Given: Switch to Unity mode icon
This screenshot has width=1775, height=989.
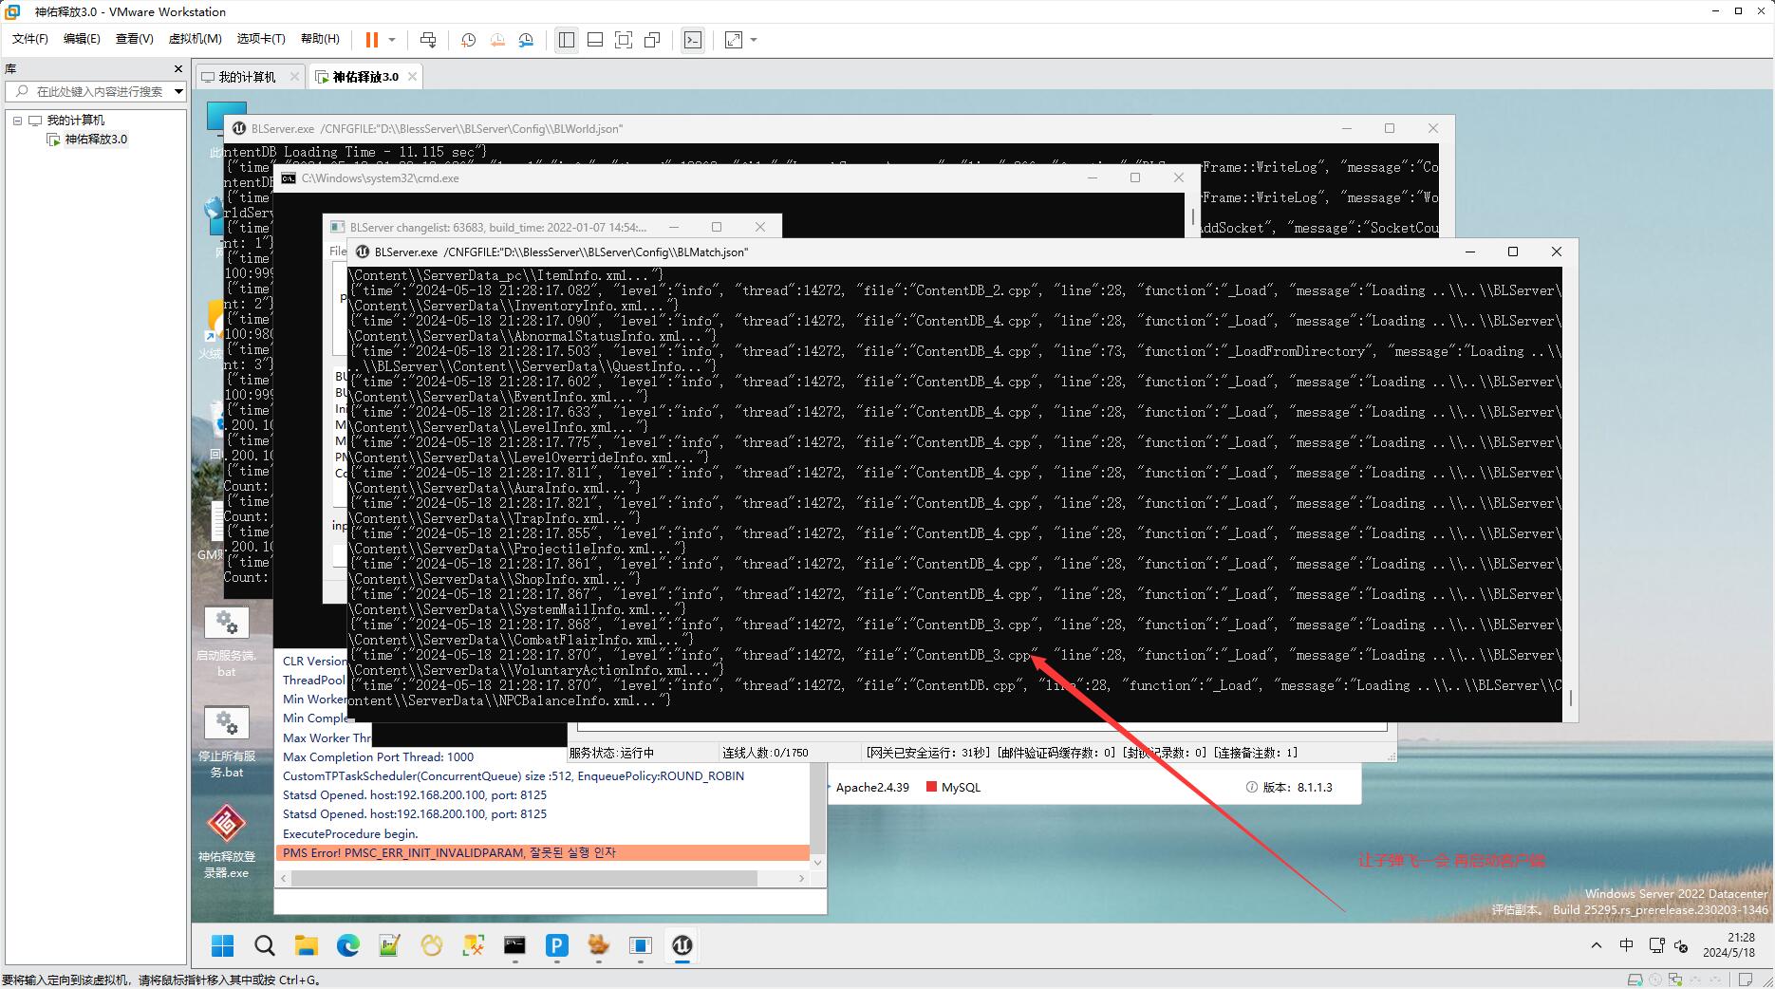Looking at the screenshot, I should [652, 40].
